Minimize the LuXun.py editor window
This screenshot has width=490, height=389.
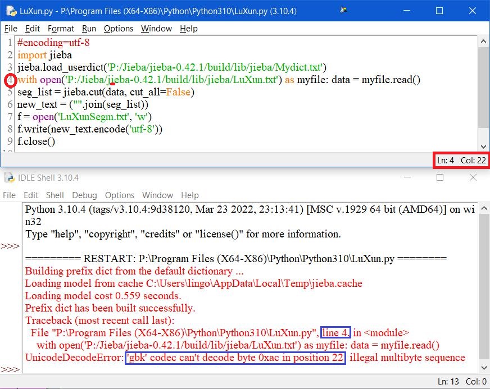pyautogui.click(x=407, y=11)
